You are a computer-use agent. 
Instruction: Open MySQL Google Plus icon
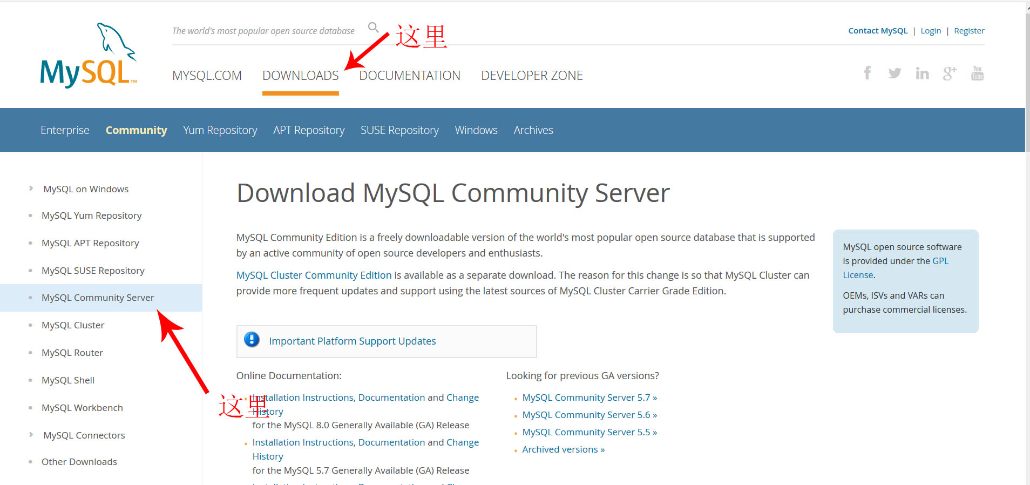[950, 73]
